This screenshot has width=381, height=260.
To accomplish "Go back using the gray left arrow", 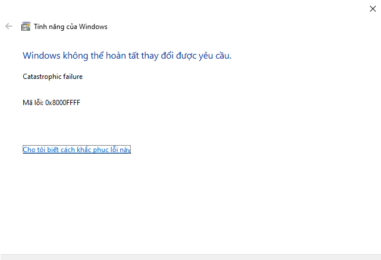I will pos(9,26).
